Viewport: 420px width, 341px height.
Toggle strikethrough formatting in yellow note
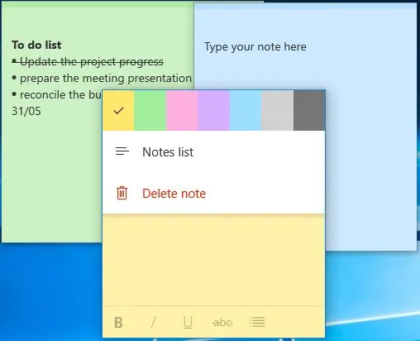(222, 322)
